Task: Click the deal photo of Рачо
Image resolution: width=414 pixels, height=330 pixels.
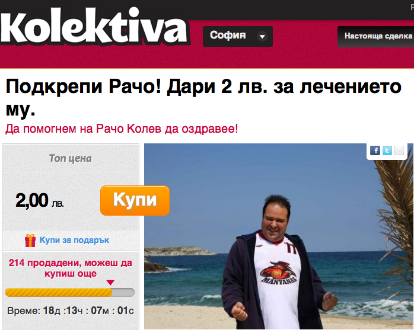Action: (279, 236)
